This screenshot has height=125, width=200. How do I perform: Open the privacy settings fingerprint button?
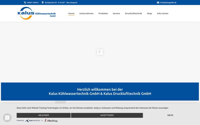(7, 118)
